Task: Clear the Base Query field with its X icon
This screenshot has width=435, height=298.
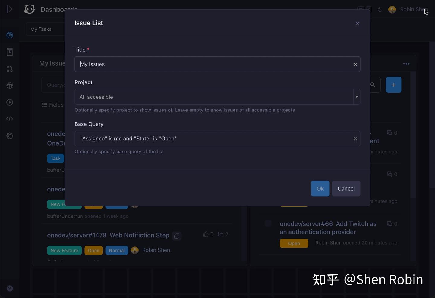Action: (x=355, y=139)
